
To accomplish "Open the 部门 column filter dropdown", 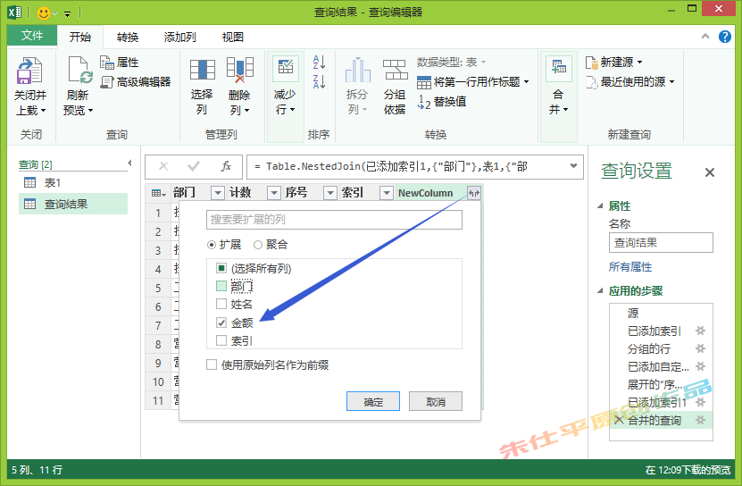I will click(218, 193).
